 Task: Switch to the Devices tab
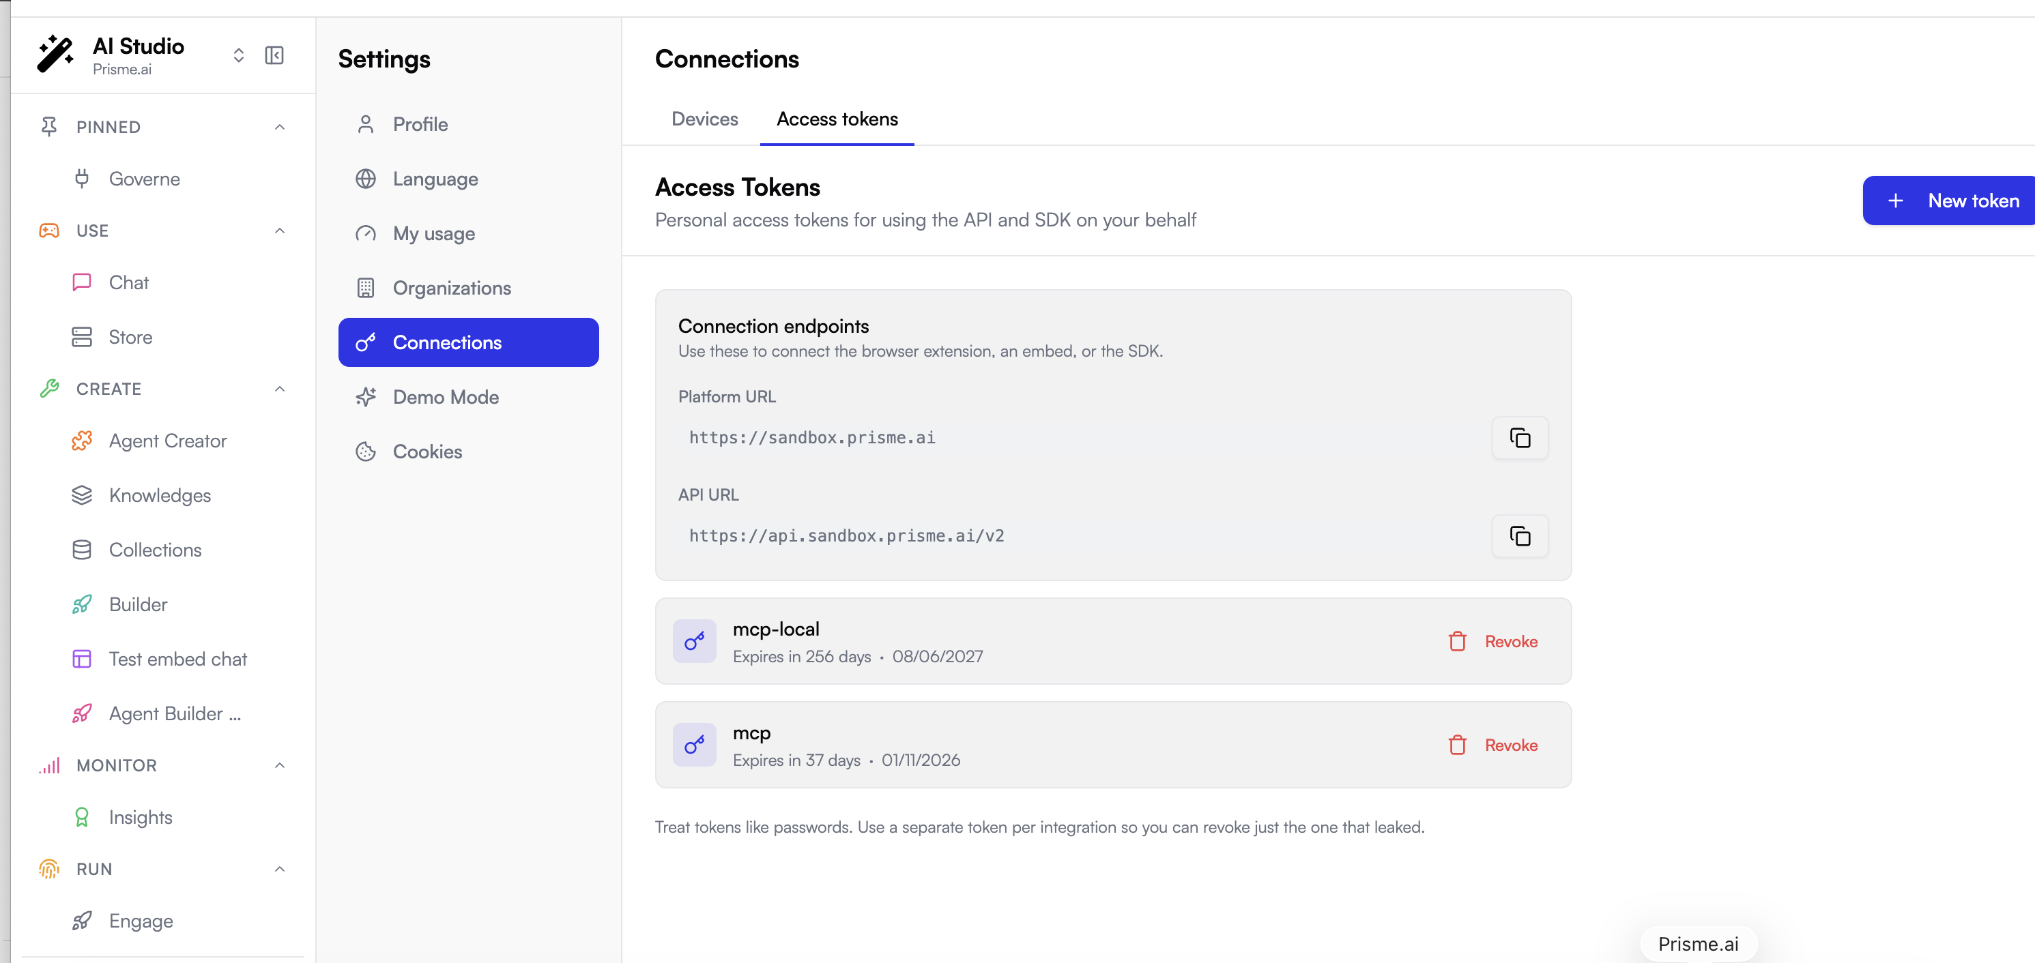coord(705,119)
